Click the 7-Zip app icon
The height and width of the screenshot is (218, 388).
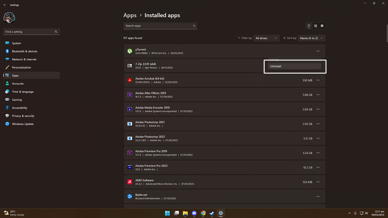point(130,66)
